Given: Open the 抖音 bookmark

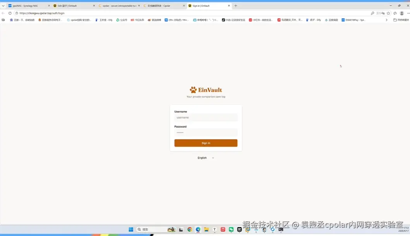Looking at the screenshot, I should coord(233,20).
